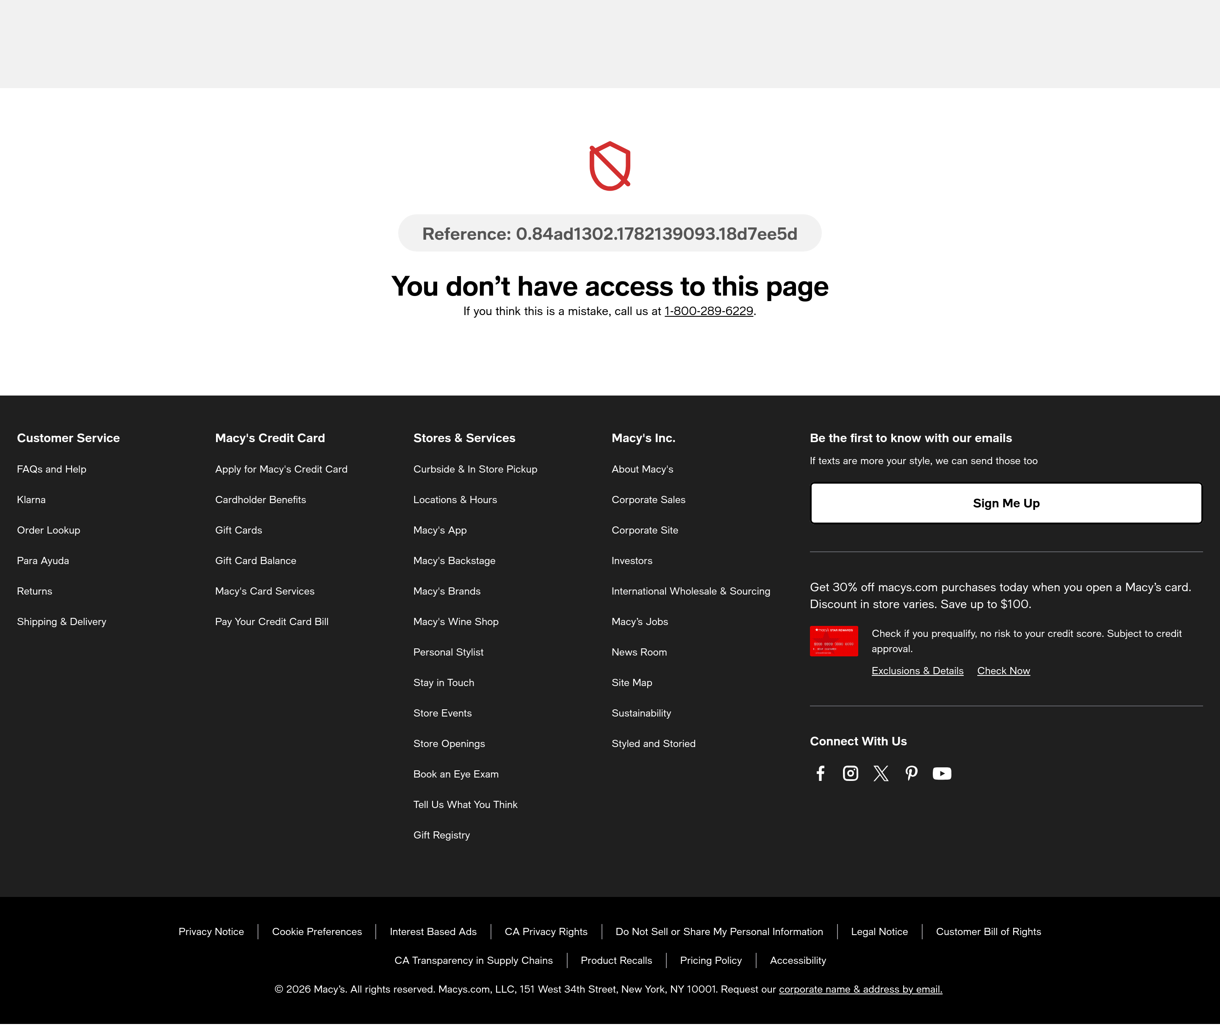This screenshot has height=1035, width=1220.
Task: Open Store Events
Action: tap(443, 713)
